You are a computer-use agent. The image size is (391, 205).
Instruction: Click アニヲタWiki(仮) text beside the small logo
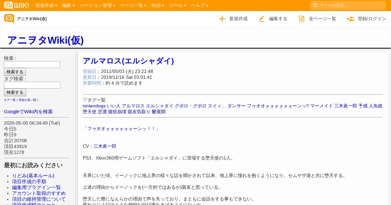(x=32, y=19)
